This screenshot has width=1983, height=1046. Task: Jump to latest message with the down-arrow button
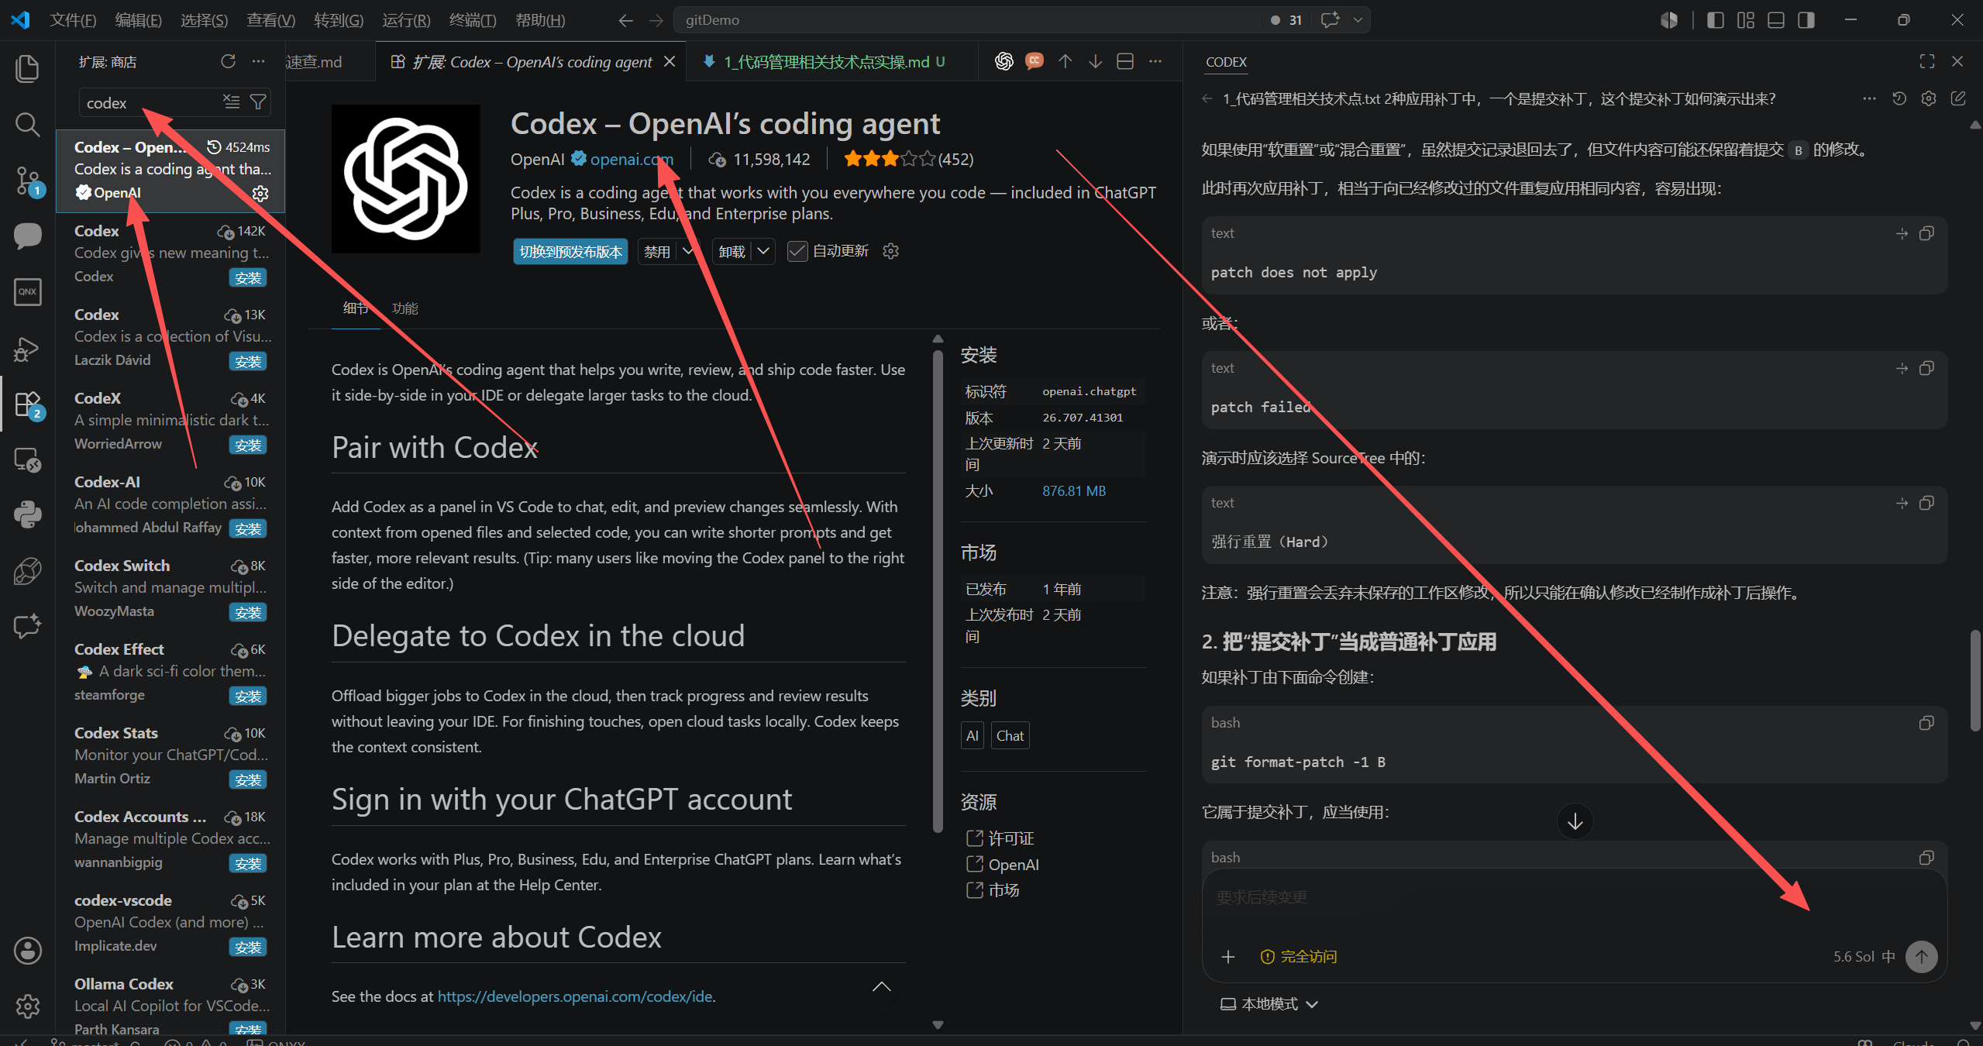1575,821
